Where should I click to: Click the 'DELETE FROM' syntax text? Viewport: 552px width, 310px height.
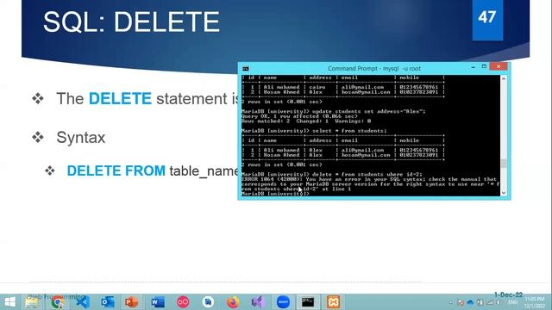coord(116,170)
